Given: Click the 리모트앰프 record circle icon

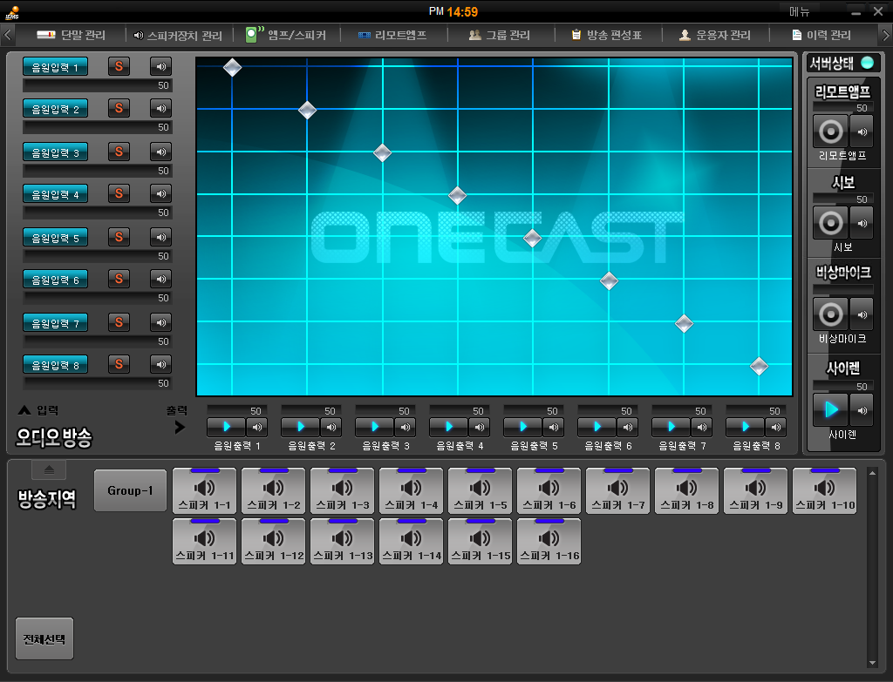Looking at the screenshot, I should click(x=831, y=132).
